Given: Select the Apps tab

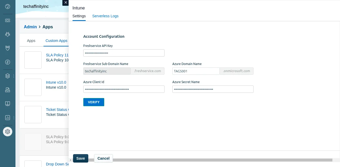Looking at the screenshot, I should click(31, 41).
